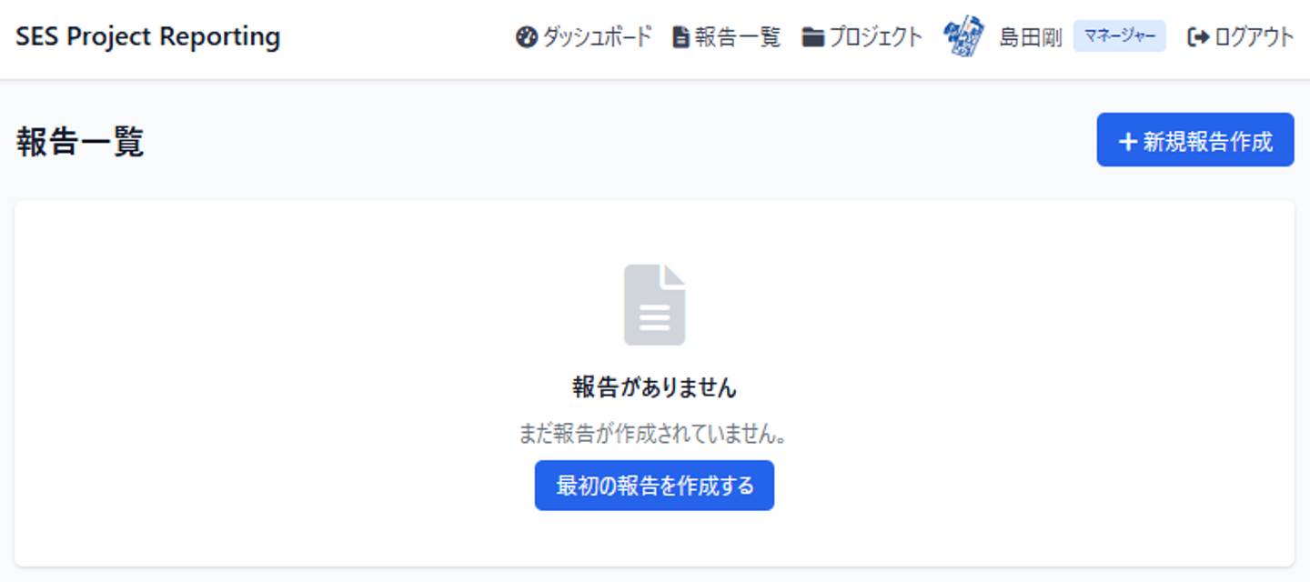Click the SES Project Reporting brand title

point(148,37)
